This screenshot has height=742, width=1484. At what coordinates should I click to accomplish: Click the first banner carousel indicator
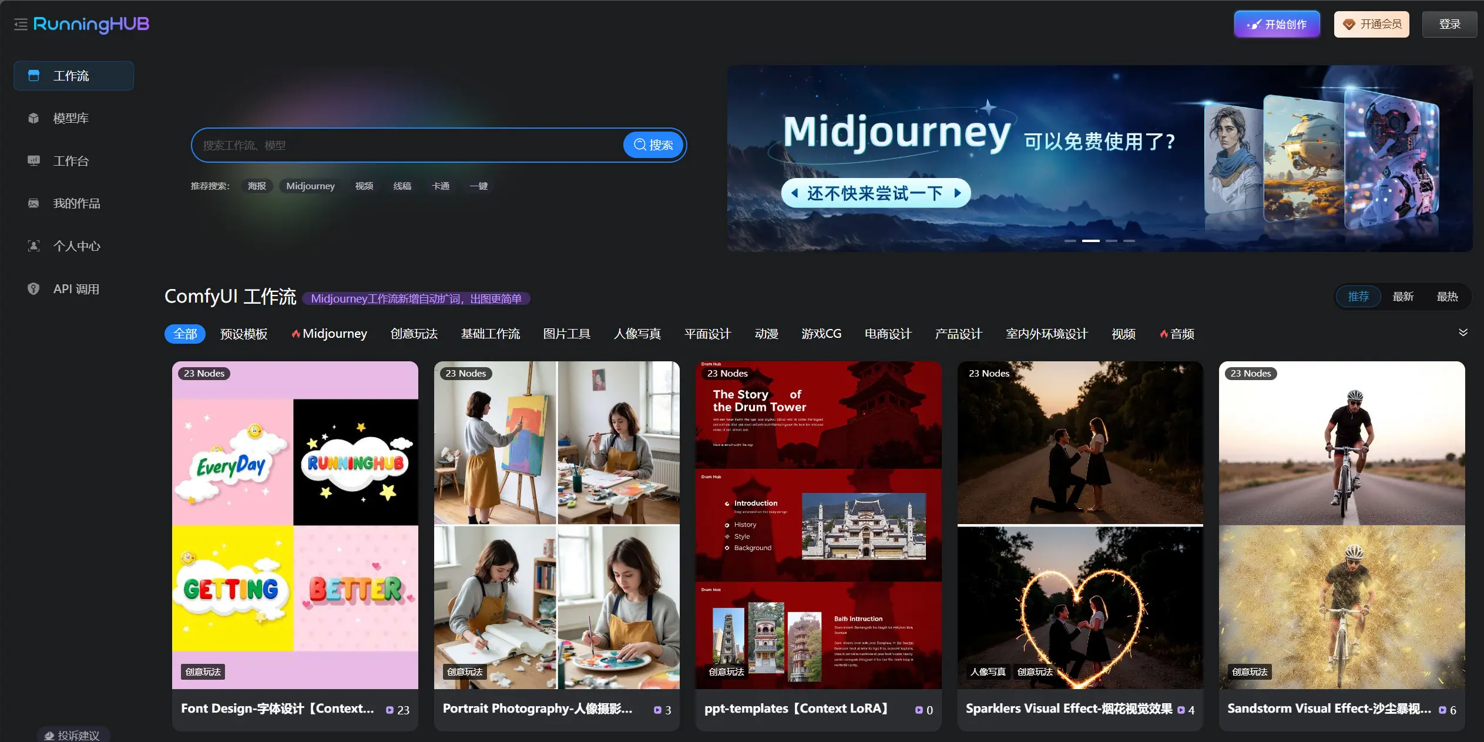(x=1070, y=241)
